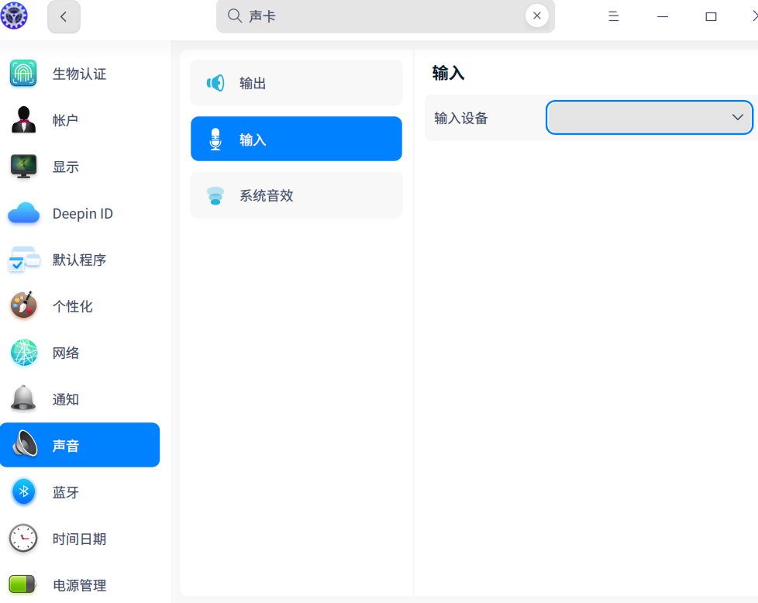Open the hamburger menu at top right
This screenshot has height=603, width=758.
[x=613, y=16]
